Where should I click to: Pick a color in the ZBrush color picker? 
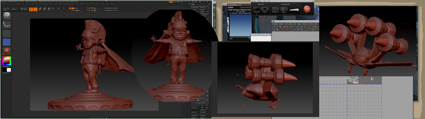tap(7, 61)
